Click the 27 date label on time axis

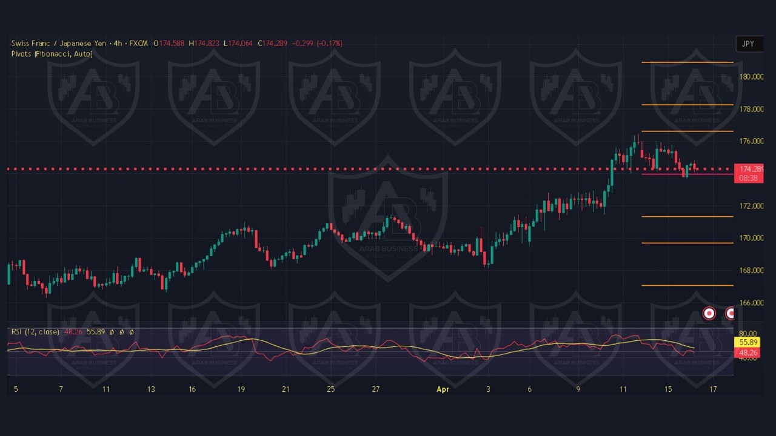click(x=376, y=389)
